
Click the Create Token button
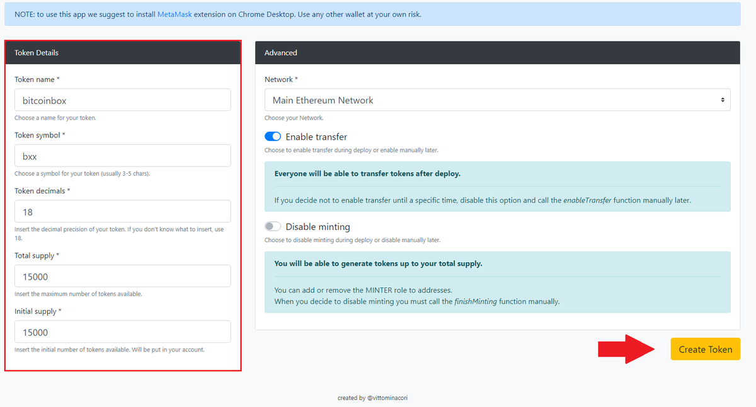tap(706, 349)
